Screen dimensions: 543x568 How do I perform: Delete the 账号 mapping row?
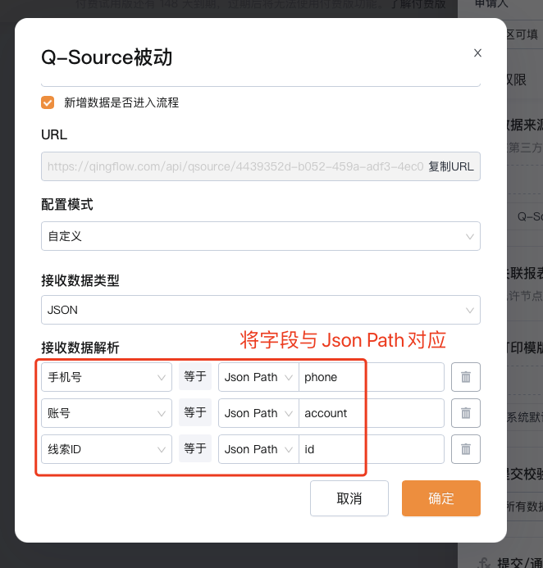[x=466, y=413]
